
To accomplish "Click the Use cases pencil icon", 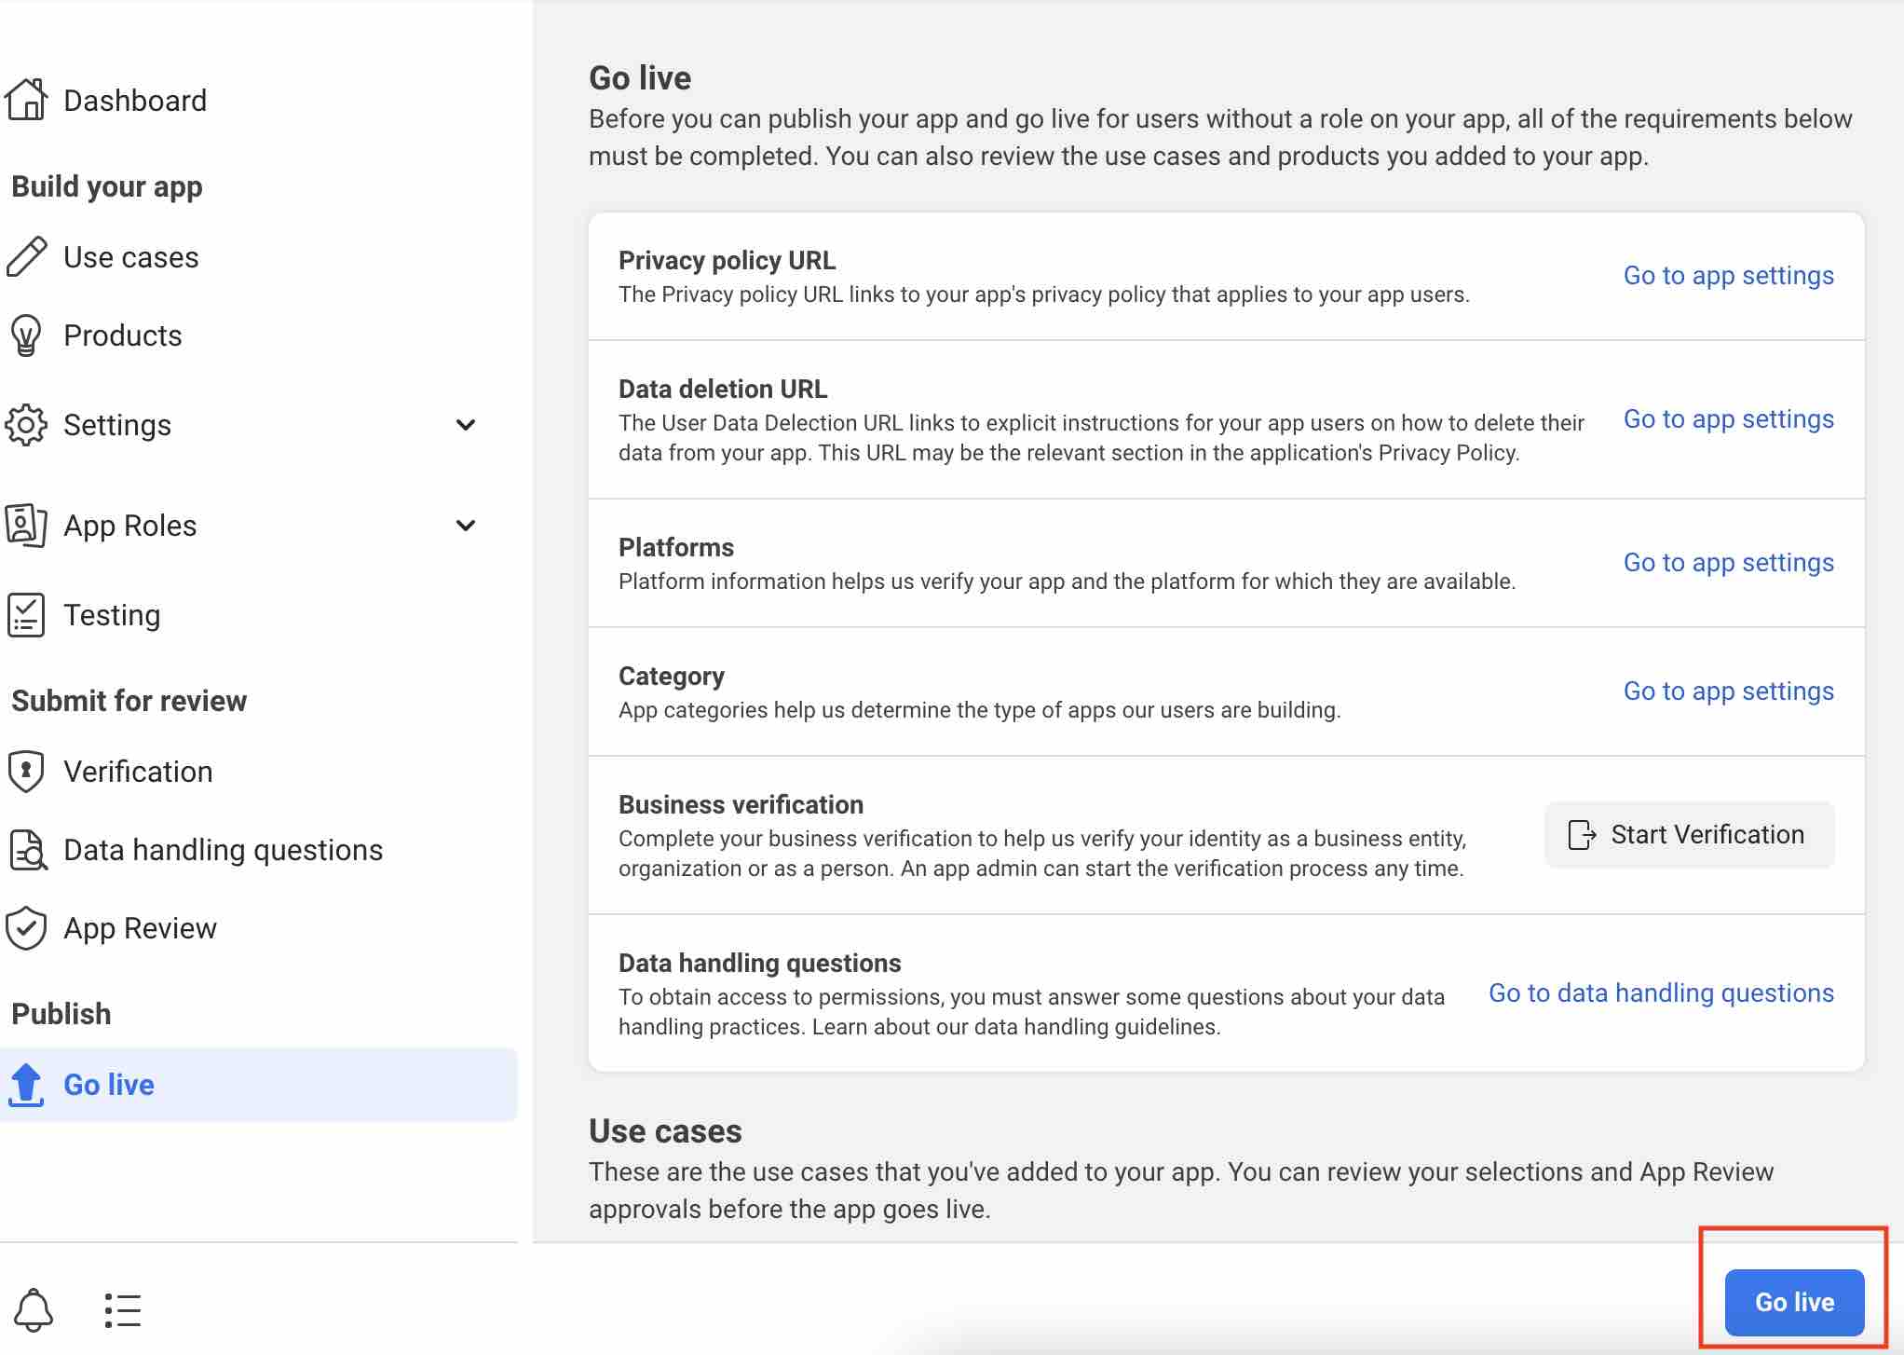I will [26, 257].
